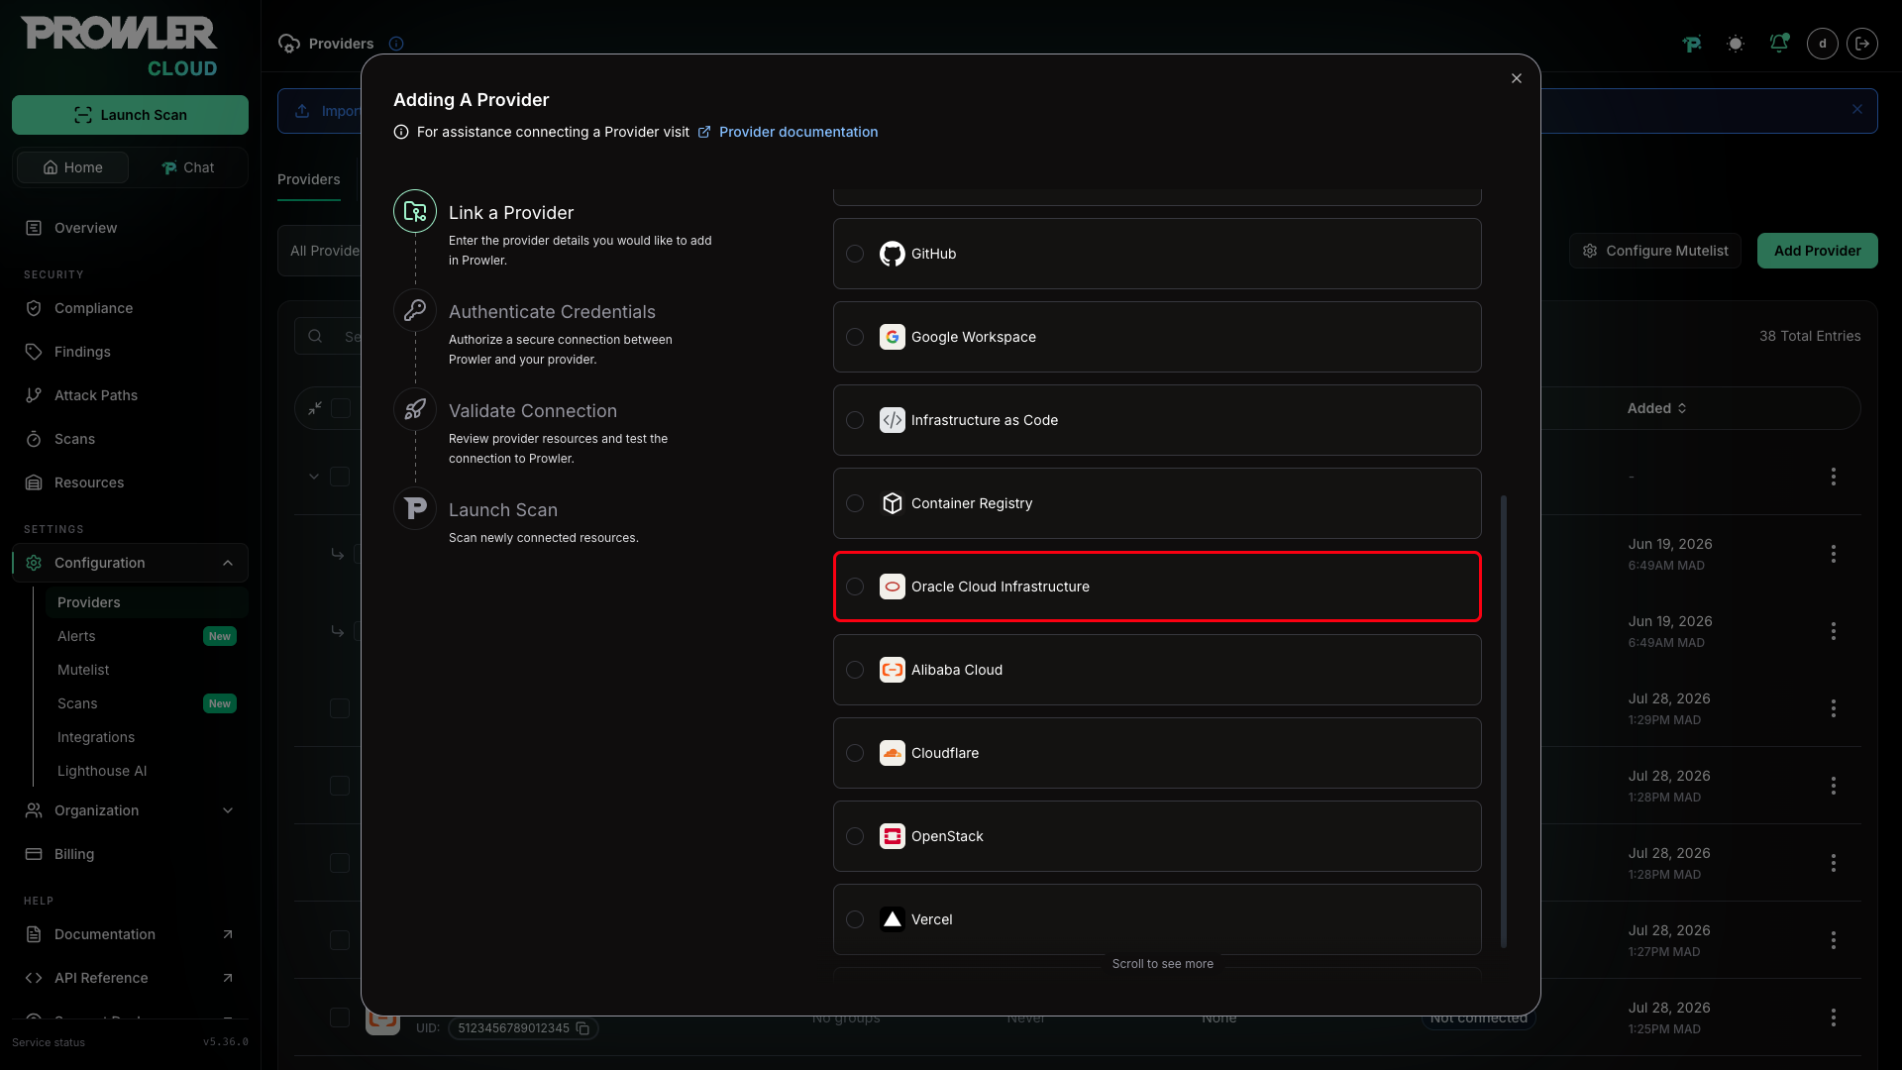Viewport: 1902px width, 1070px height.
Task: Toggle the light/dark theme sun icon
Action: pyautogui.click(x=1736, y=44)
